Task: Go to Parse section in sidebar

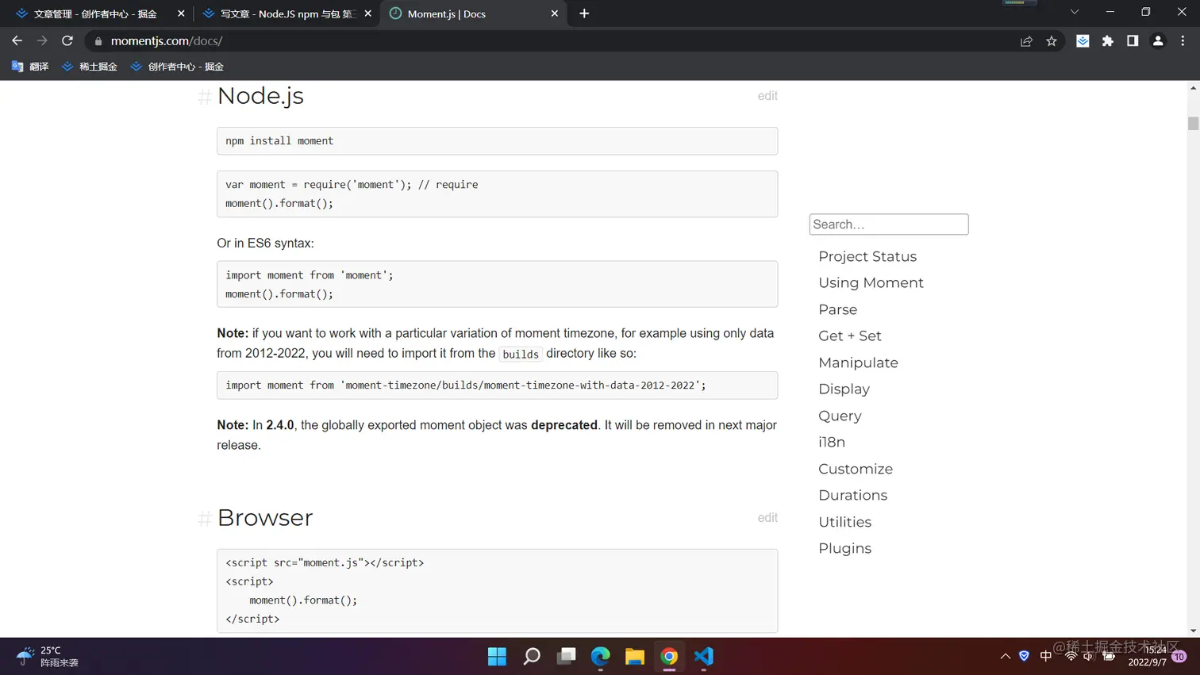Action: 837,309
